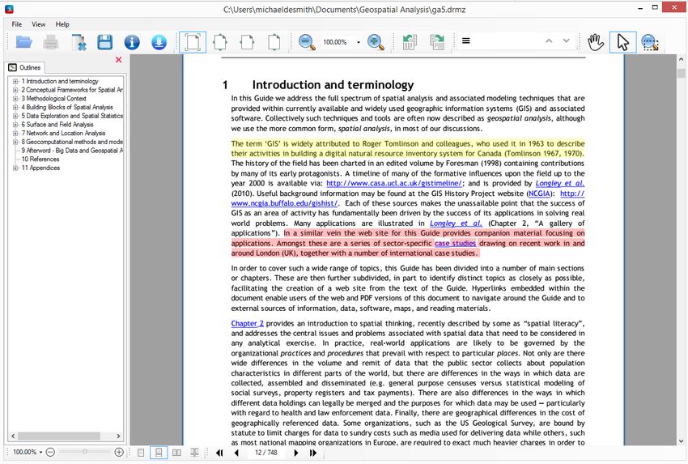Expand 4 Building Blocks of Spatial Analysis
Screen dimensions: 688x464
point(15,107)
